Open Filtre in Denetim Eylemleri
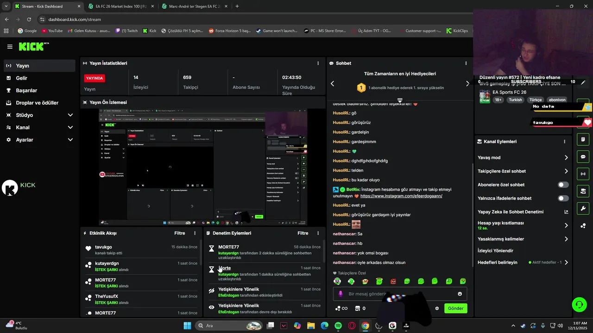Viewport: 593px width, 333px height. tap(303, 233)
